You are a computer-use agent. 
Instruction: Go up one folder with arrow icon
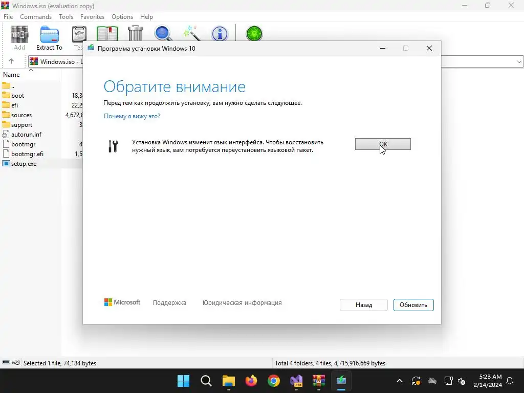pos(11,61)
